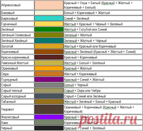Viewport: 143px width, 131px height.
Task: Click the Серый + Охра или Умбра cell
Action: [103, 90]
